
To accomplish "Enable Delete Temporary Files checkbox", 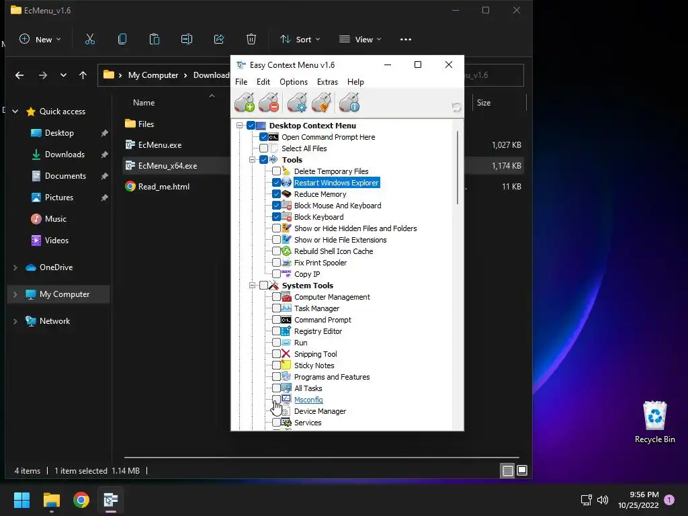I will (276, 171).
